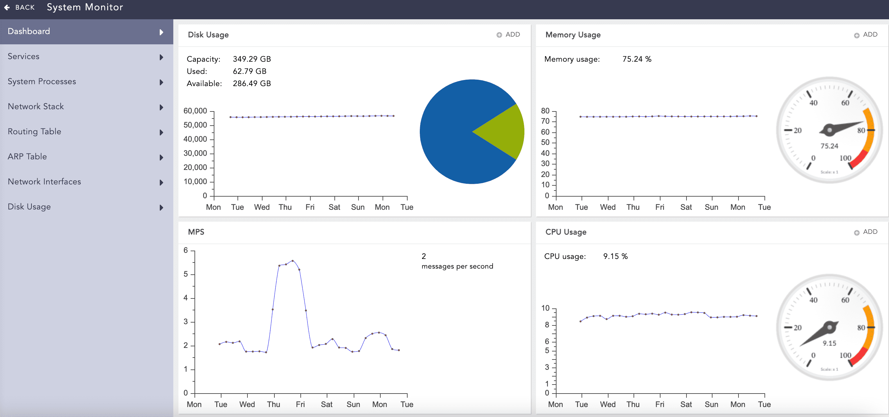Click the plus icon on the CPU Usage panel
The image size is (889, 417).
pos(857,233)
